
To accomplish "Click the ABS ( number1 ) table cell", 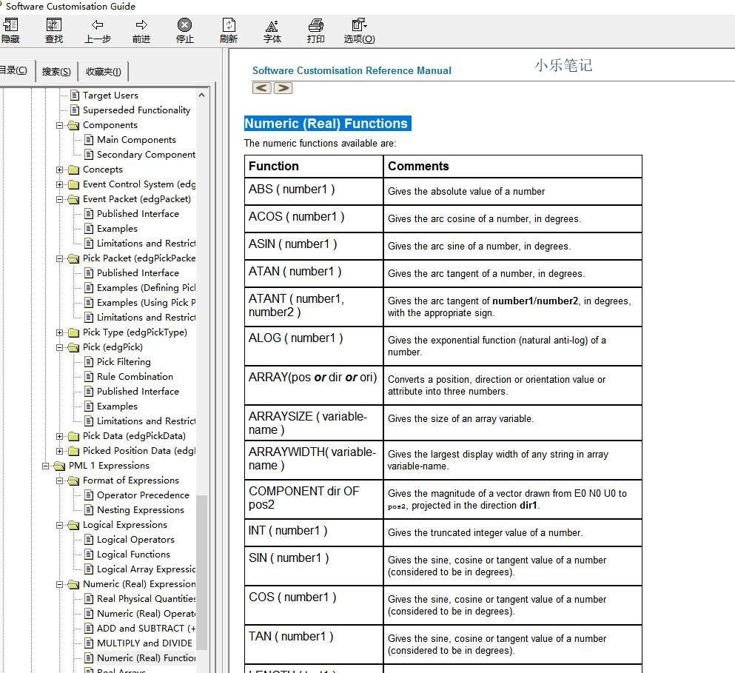I will pyautogui.click(x=314, y=191).
